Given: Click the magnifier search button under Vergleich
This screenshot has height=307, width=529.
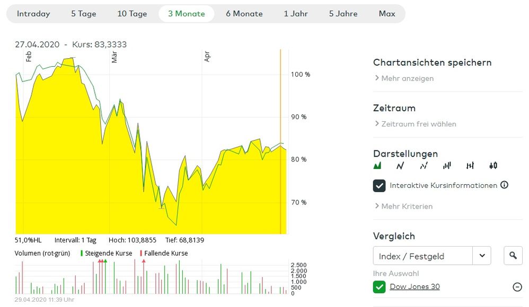Looking at the screenshot, I should point(513,256).
